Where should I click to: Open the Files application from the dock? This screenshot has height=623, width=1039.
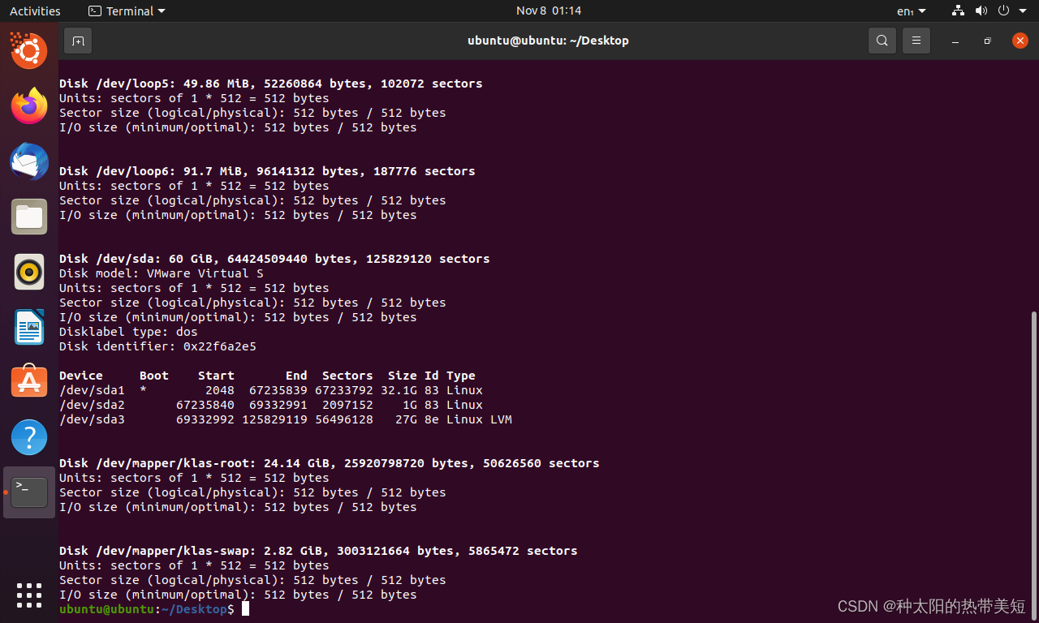tap(29, 217)
